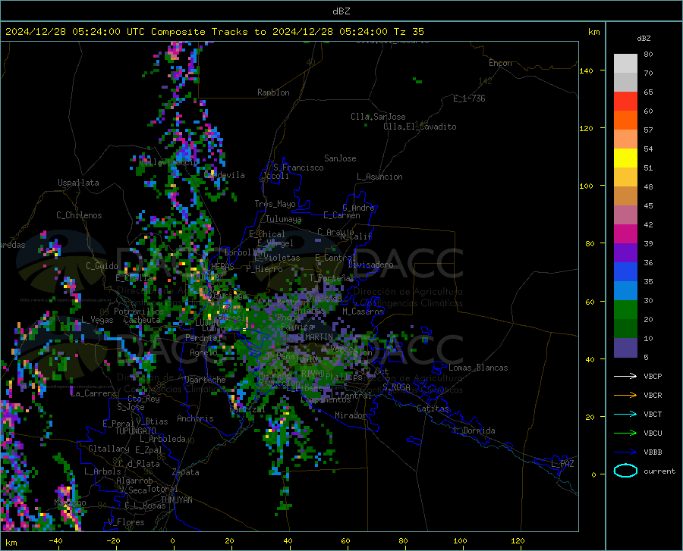Viewport: 683px width, 551px height.
Task: Click the 'Divisadero' map label
Action: (370, 265)
